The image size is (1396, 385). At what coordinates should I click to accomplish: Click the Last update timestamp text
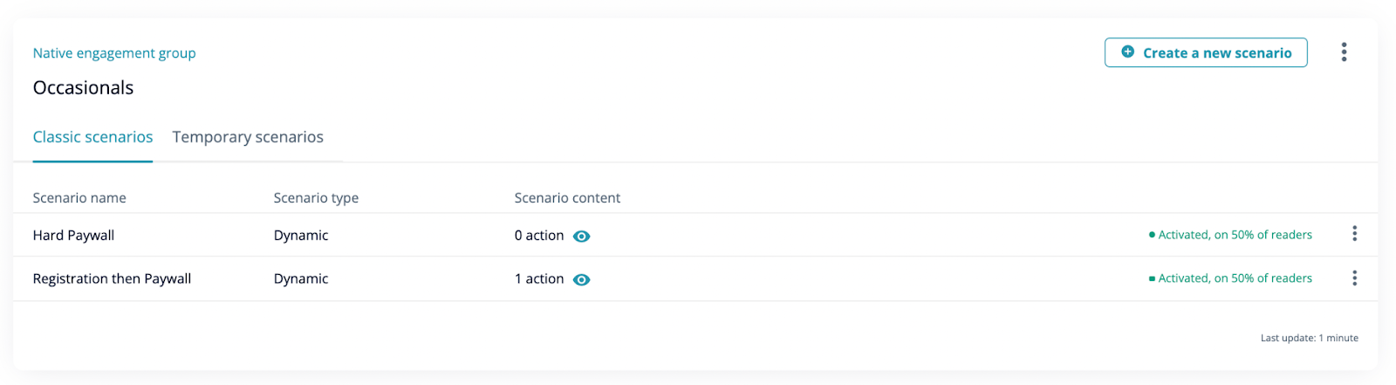click(1309, 338)
